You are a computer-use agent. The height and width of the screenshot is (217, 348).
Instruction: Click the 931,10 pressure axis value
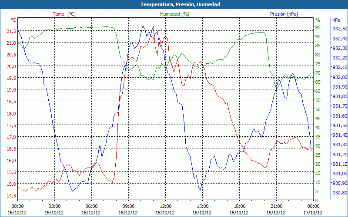click(340, 164)
